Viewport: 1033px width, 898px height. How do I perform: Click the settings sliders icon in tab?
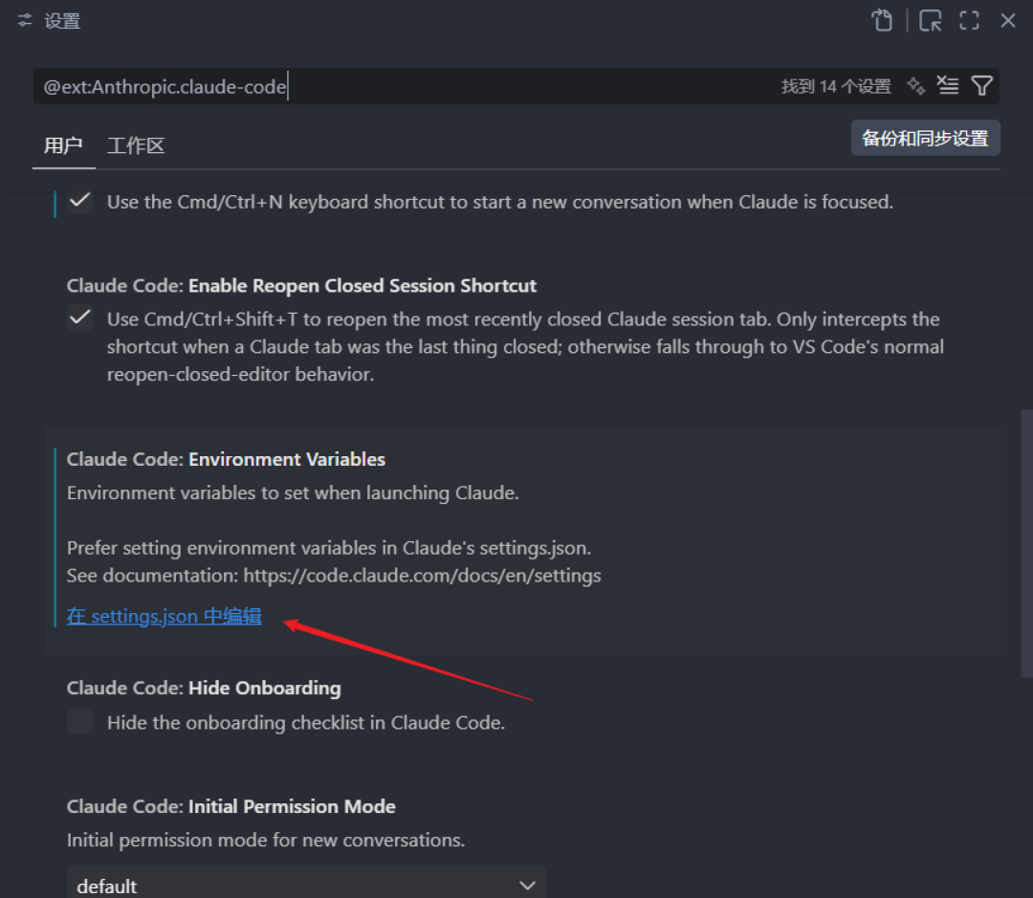[x=25, y=20]
